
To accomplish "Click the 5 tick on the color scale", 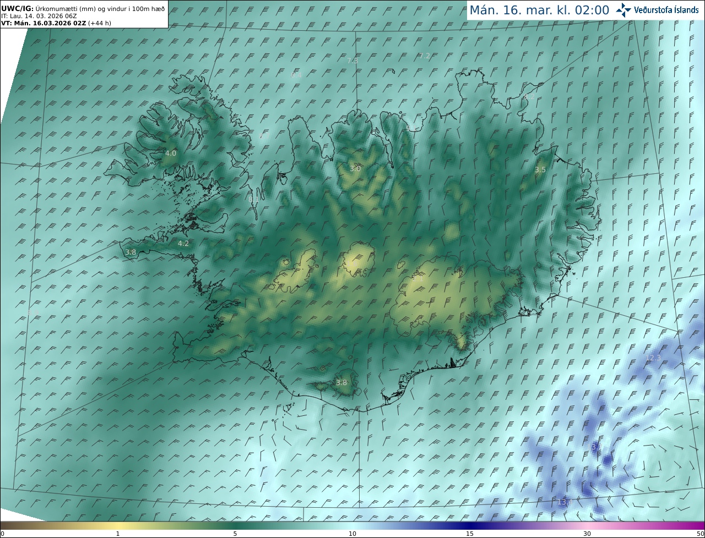I will point(235,534).
